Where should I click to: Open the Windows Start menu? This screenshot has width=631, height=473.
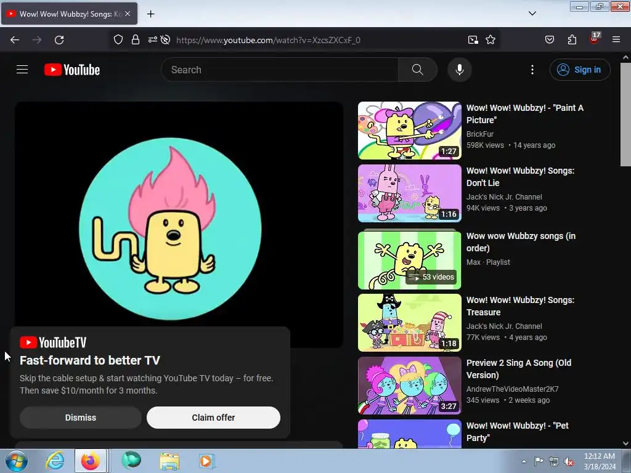17,461
